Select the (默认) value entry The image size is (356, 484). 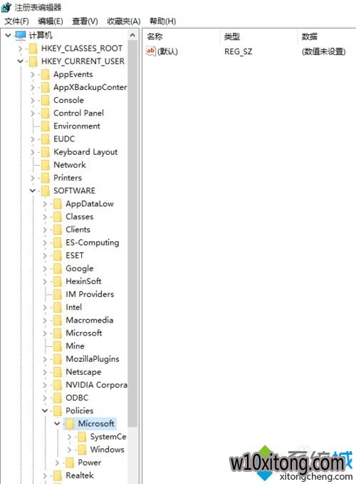click(167, 51)
